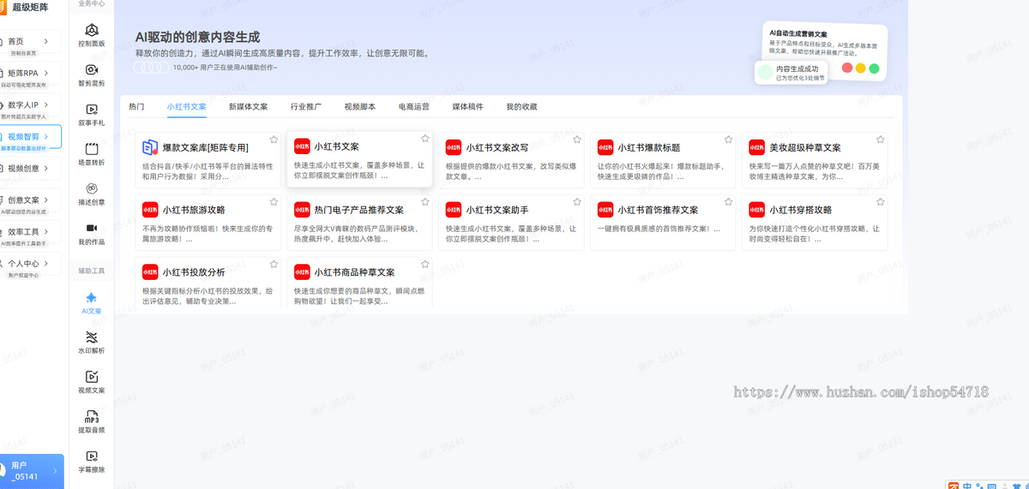Toggle the star on the 小红书文案 card
This screenshot has width=1029, height=489.
click(425, 139)
